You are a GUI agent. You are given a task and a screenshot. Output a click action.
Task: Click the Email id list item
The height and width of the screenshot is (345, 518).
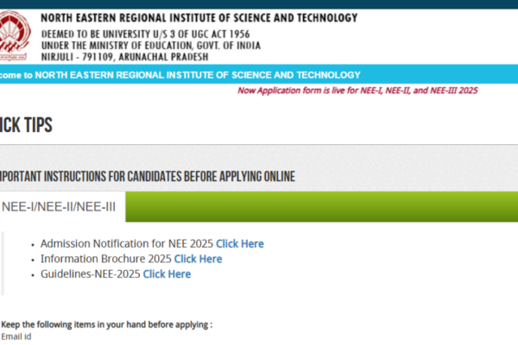point(16,336)
